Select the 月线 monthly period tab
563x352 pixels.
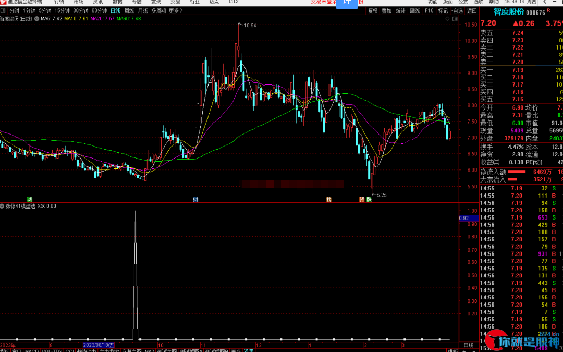tap(142, 11)
